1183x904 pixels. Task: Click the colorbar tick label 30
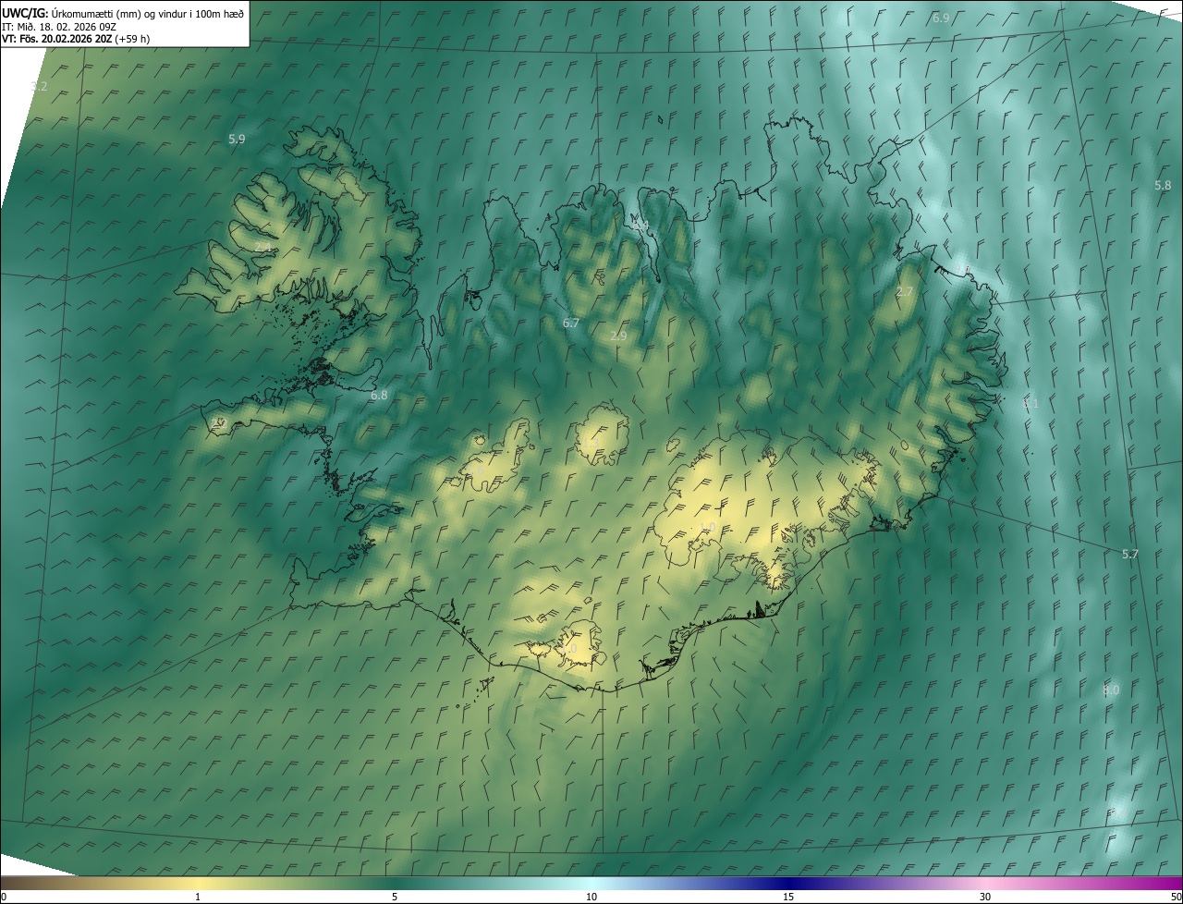click(985, 897)
